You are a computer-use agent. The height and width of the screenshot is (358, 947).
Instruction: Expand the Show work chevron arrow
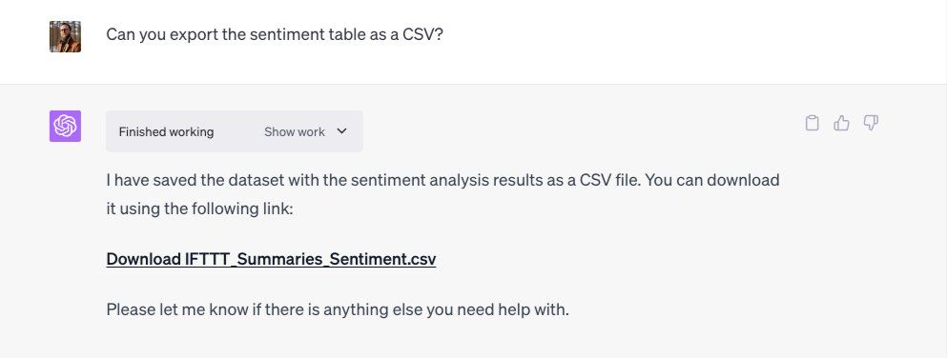pos(341,131)
